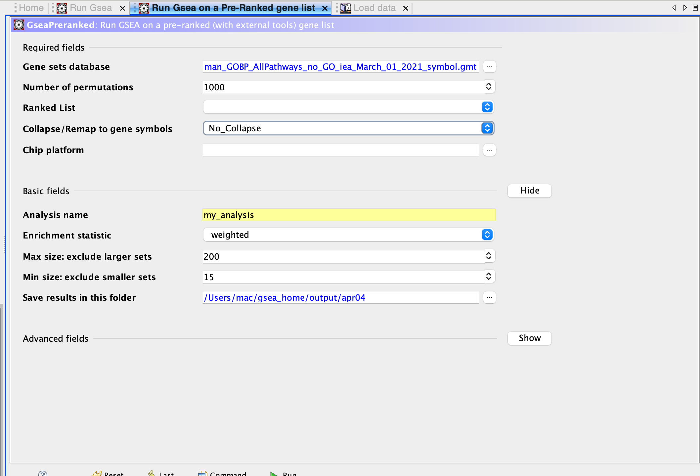
Task: Click the Last parameters icon
Action: pyautogui.click(x=152, y=473)
